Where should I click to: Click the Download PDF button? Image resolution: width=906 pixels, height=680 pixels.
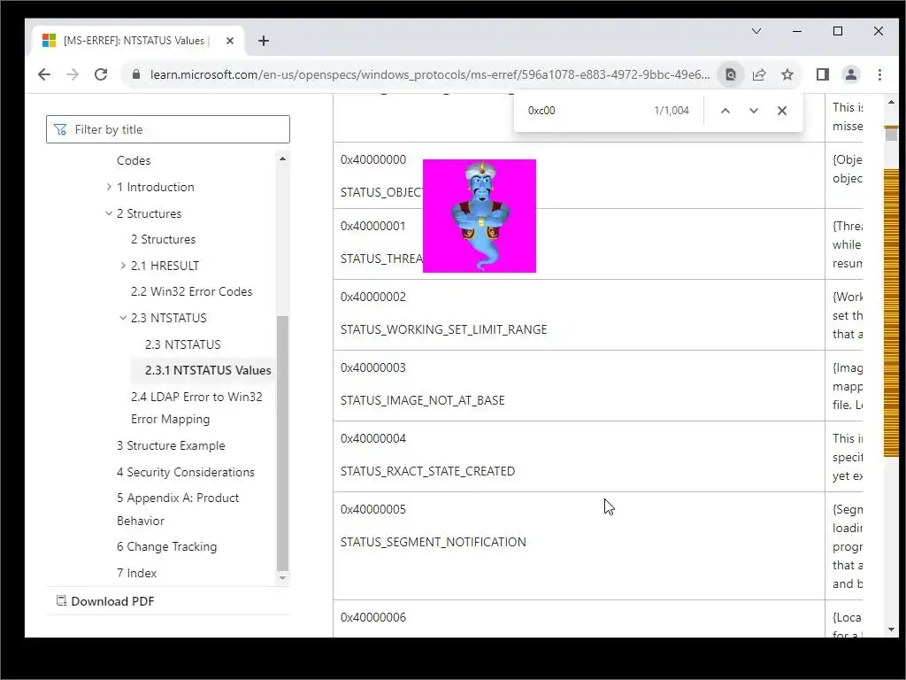pyautogui.click(x=105, y=601)
